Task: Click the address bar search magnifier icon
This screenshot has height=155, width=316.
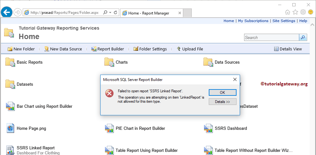Action: (105, 13)
